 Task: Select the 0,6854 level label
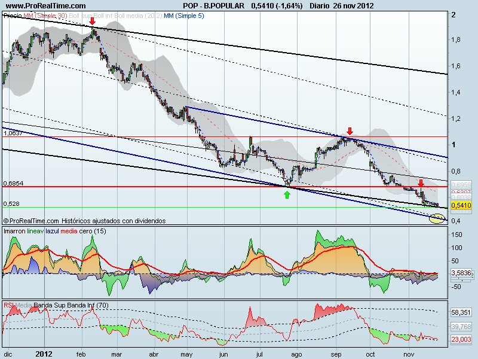[13, 183]
